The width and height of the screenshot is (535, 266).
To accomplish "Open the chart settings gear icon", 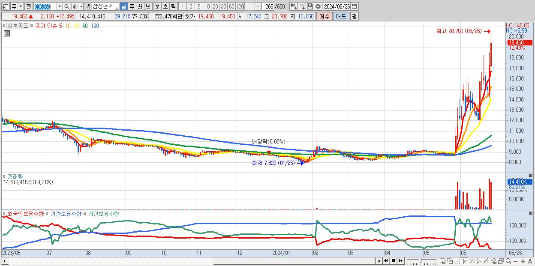I will tap(318, 6).
